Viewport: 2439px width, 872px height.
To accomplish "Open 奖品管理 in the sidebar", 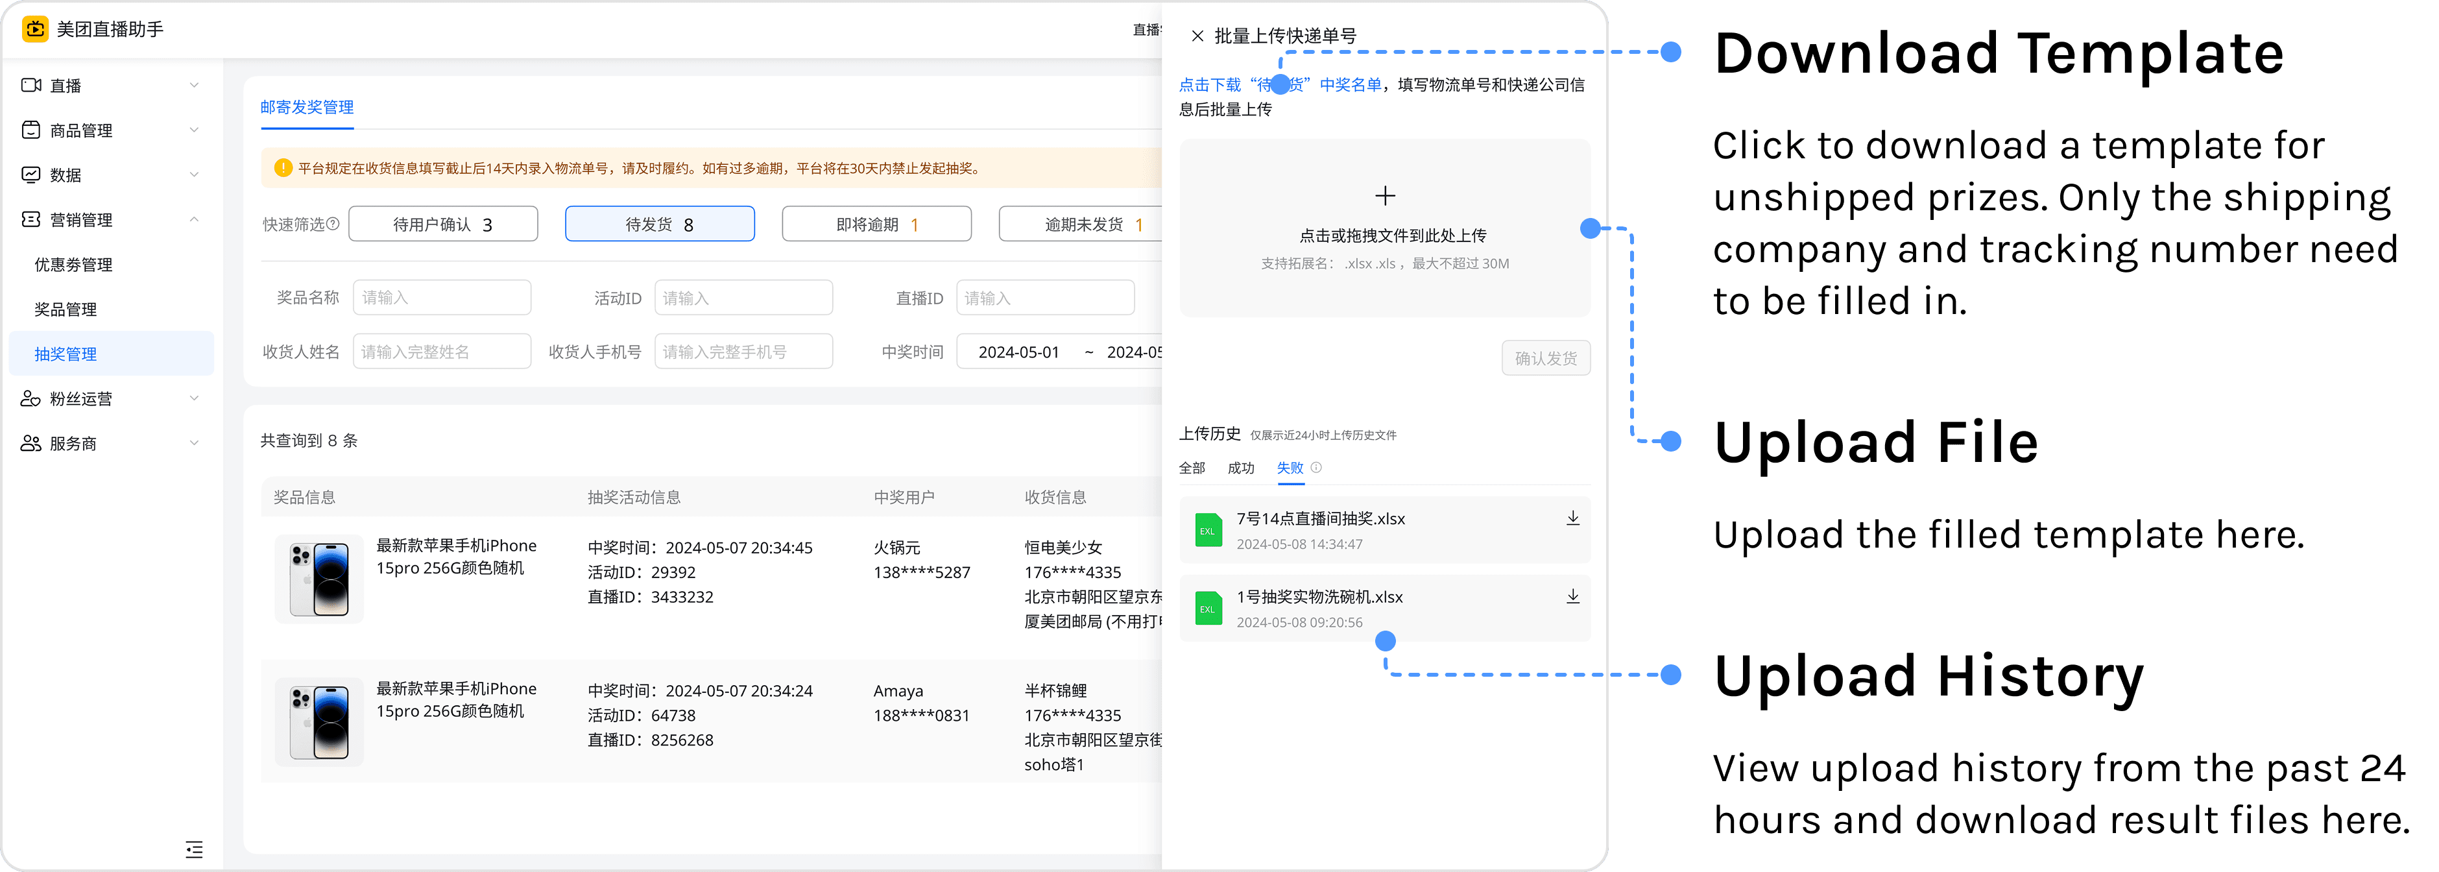I will pos(66,309).
